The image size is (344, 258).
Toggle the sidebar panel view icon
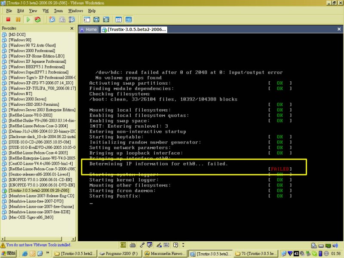click(87, 19)
